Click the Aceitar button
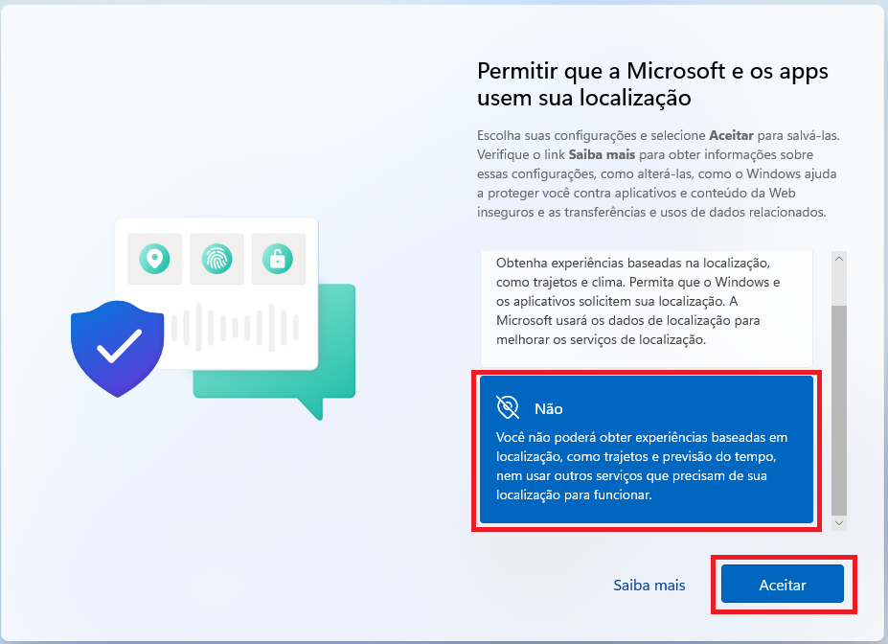The width and height of the screenshot is (888, 644). (782, 585)
